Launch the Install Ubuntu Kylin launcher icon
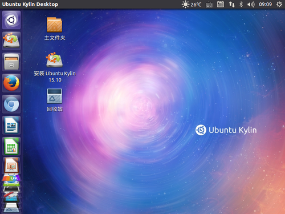285x214 pixels. (x=11, y=41)
